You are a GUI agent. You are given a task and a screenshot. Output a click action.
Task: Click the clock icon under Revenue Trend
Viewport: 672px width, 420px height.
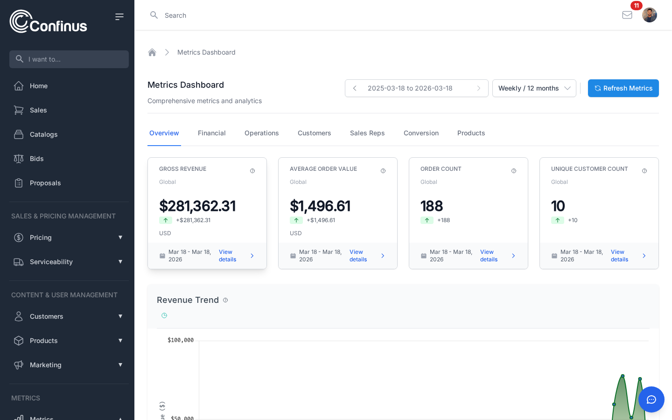tap(164, 315)
